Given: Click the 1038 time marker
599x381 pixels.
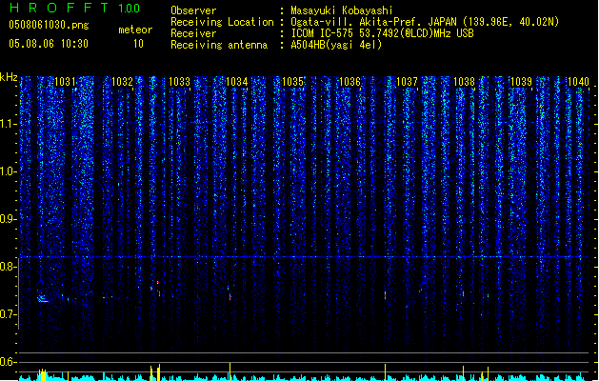Looking at the screenshot, I should 464,82.
